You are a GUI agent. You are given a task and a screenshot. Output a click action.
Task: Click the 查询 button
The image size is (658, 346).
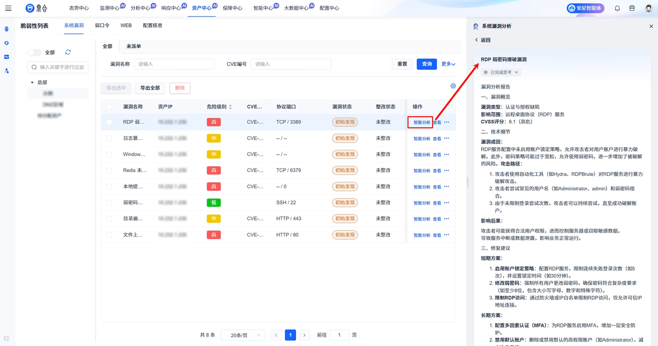tap(427, 64)
